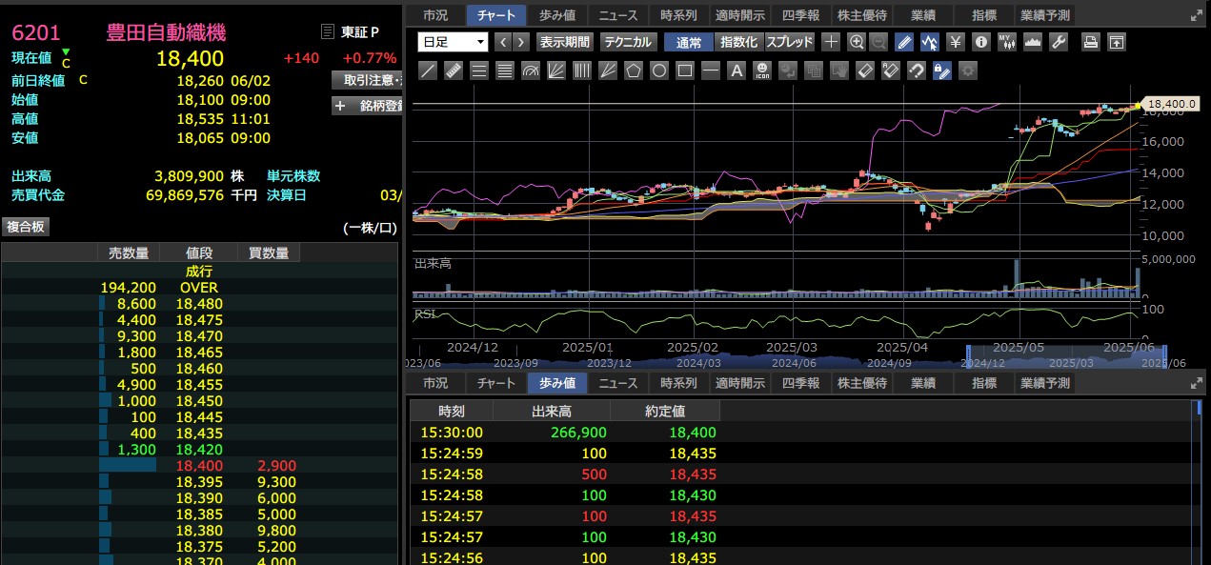Switch chart mode to スプレッド
The height and width of the screenshot is (565, 1211).
point(790,42)
